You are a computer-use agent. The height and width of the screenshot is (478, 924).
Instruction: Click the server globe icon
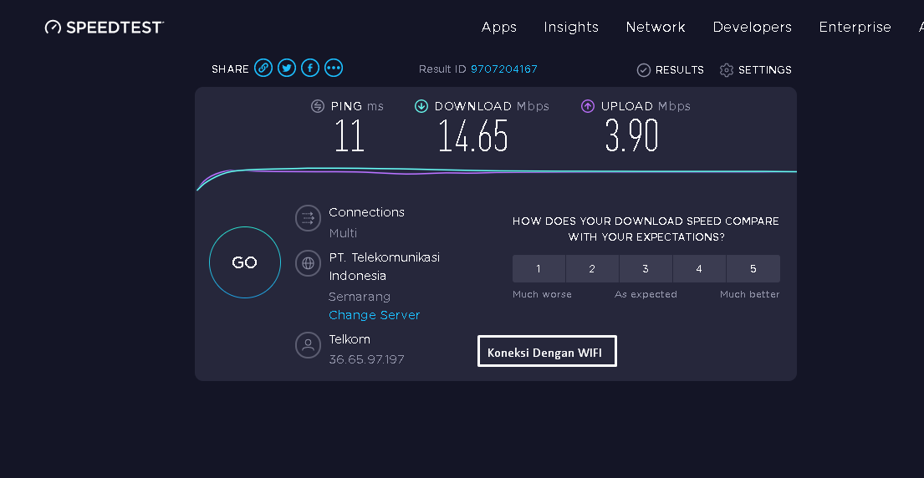coord(308,263)
